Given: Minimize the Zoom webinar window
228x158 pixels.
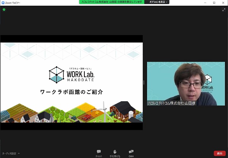Looking at the screenshot, I should pos(205,3).
